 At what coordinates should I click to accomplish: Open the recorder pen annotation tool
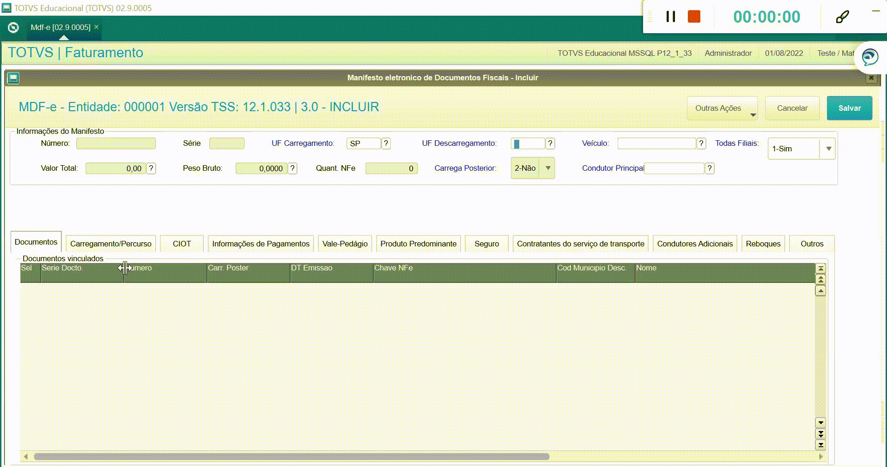click(842, 17)
